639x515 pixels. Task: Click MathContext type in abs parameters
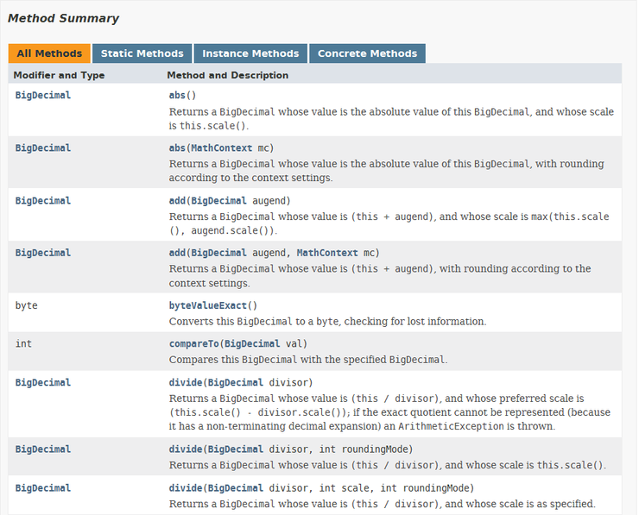click(x=221, y=148)
